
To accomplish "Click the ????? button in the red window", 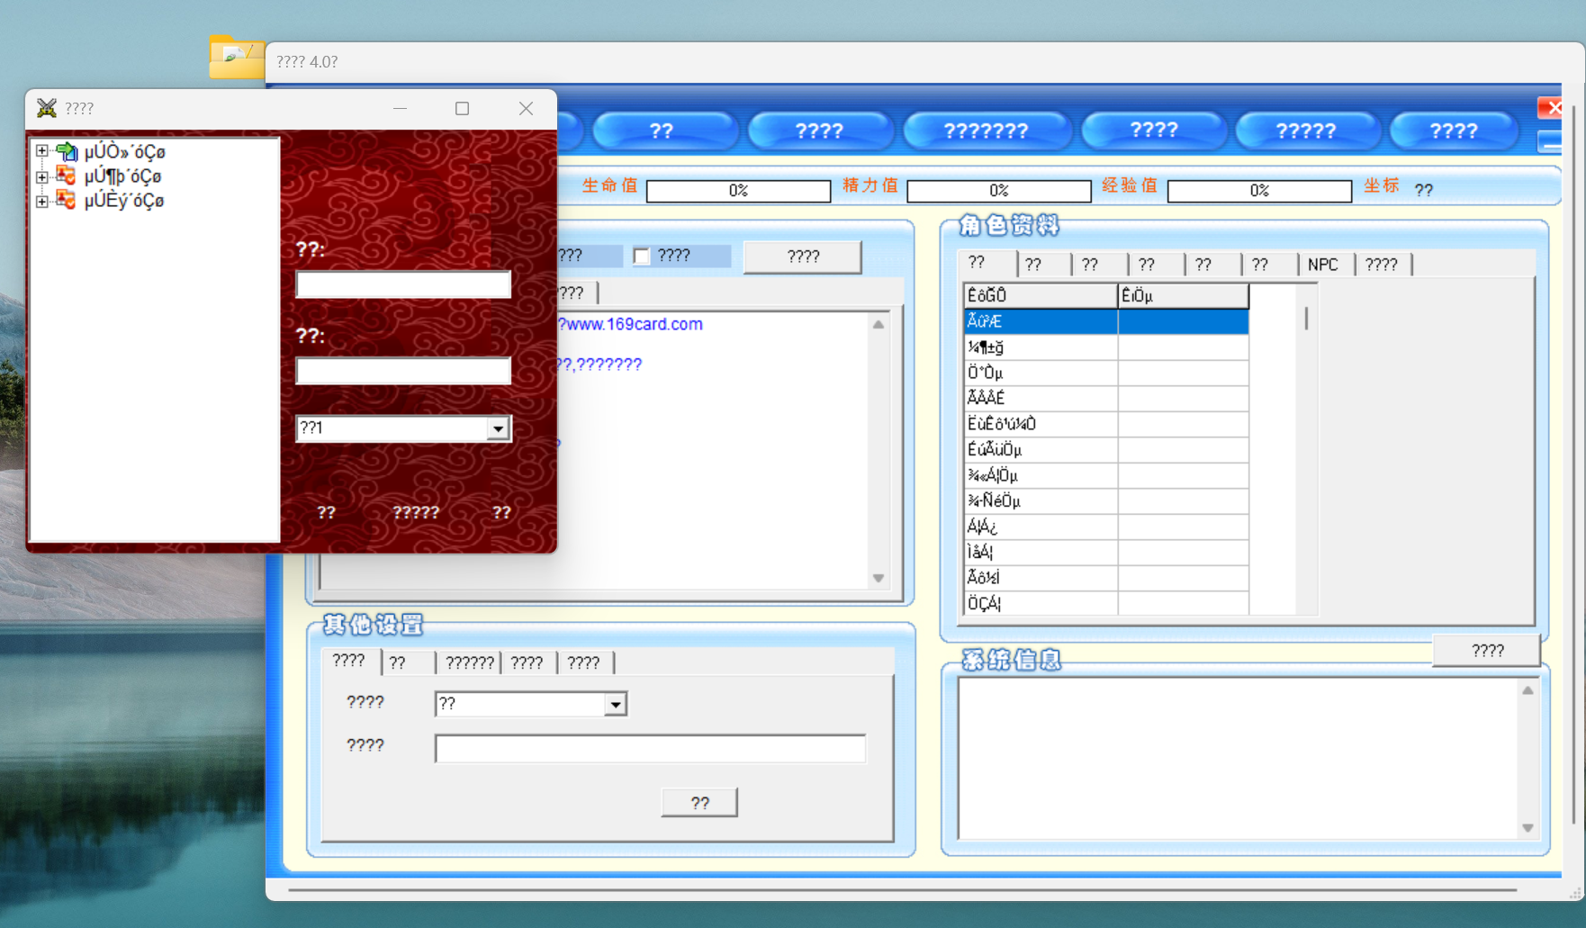I will tap(416, 512).
